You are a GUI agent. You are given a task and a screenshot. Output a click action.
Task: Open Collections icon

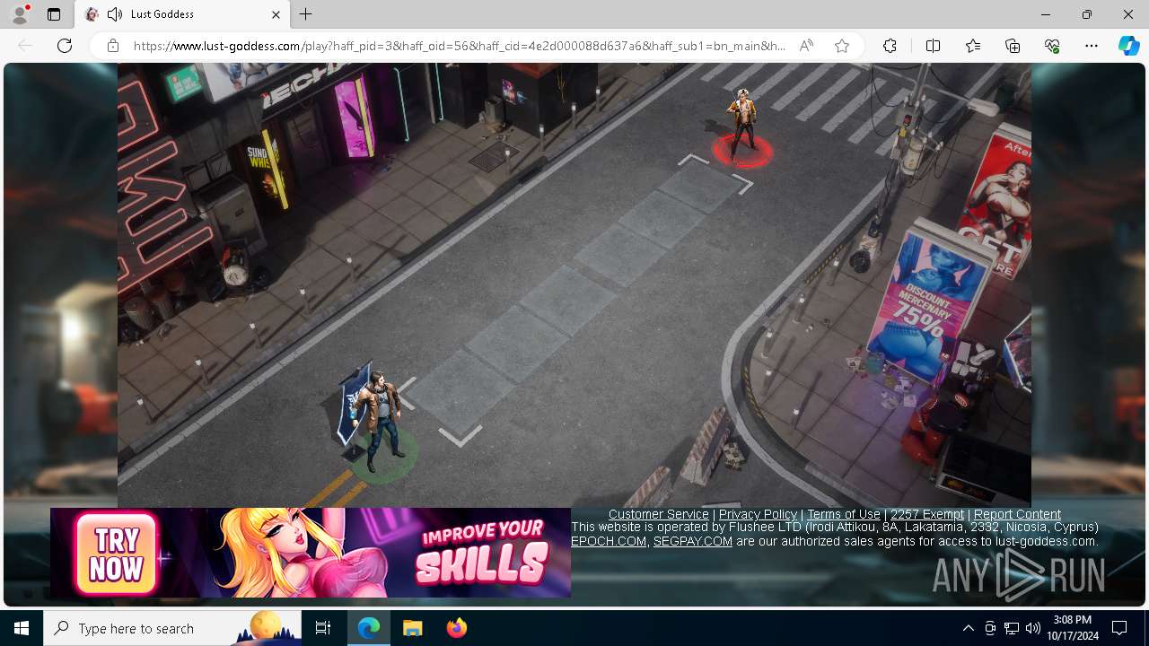coord(1013,46)
